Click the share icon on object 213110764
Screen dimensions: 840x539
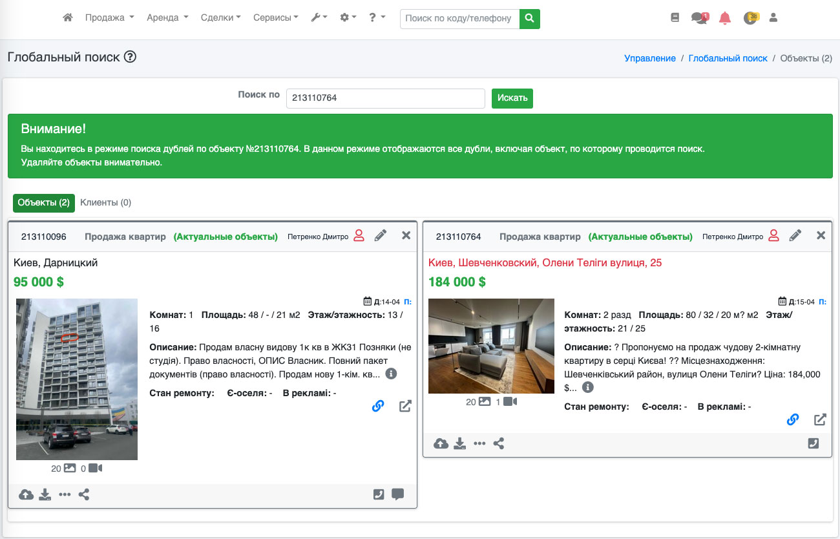[498, 443]
